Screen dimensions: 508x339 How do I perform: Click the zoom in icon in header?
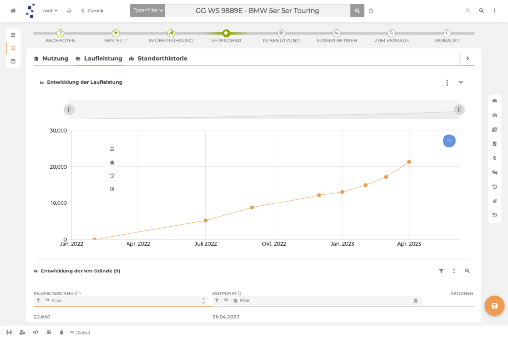pyautogui.click(x=468, y=11)
